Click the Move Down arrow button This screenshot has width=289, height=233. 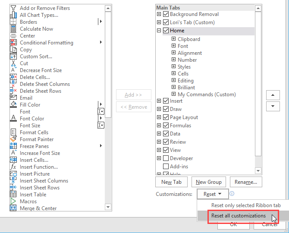tap(273, 106)
